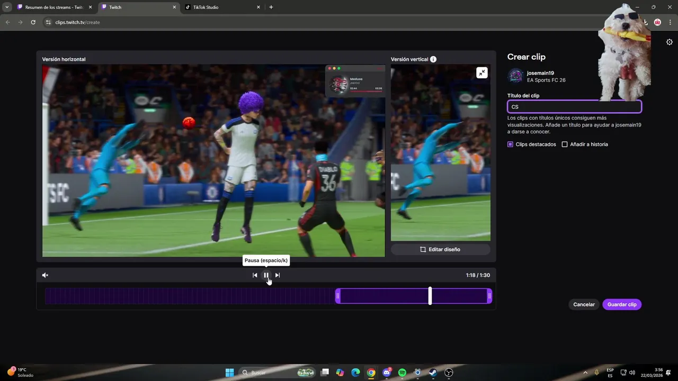Open the ESP language switcher
678x381 pixels.
[x=610, y=373]
